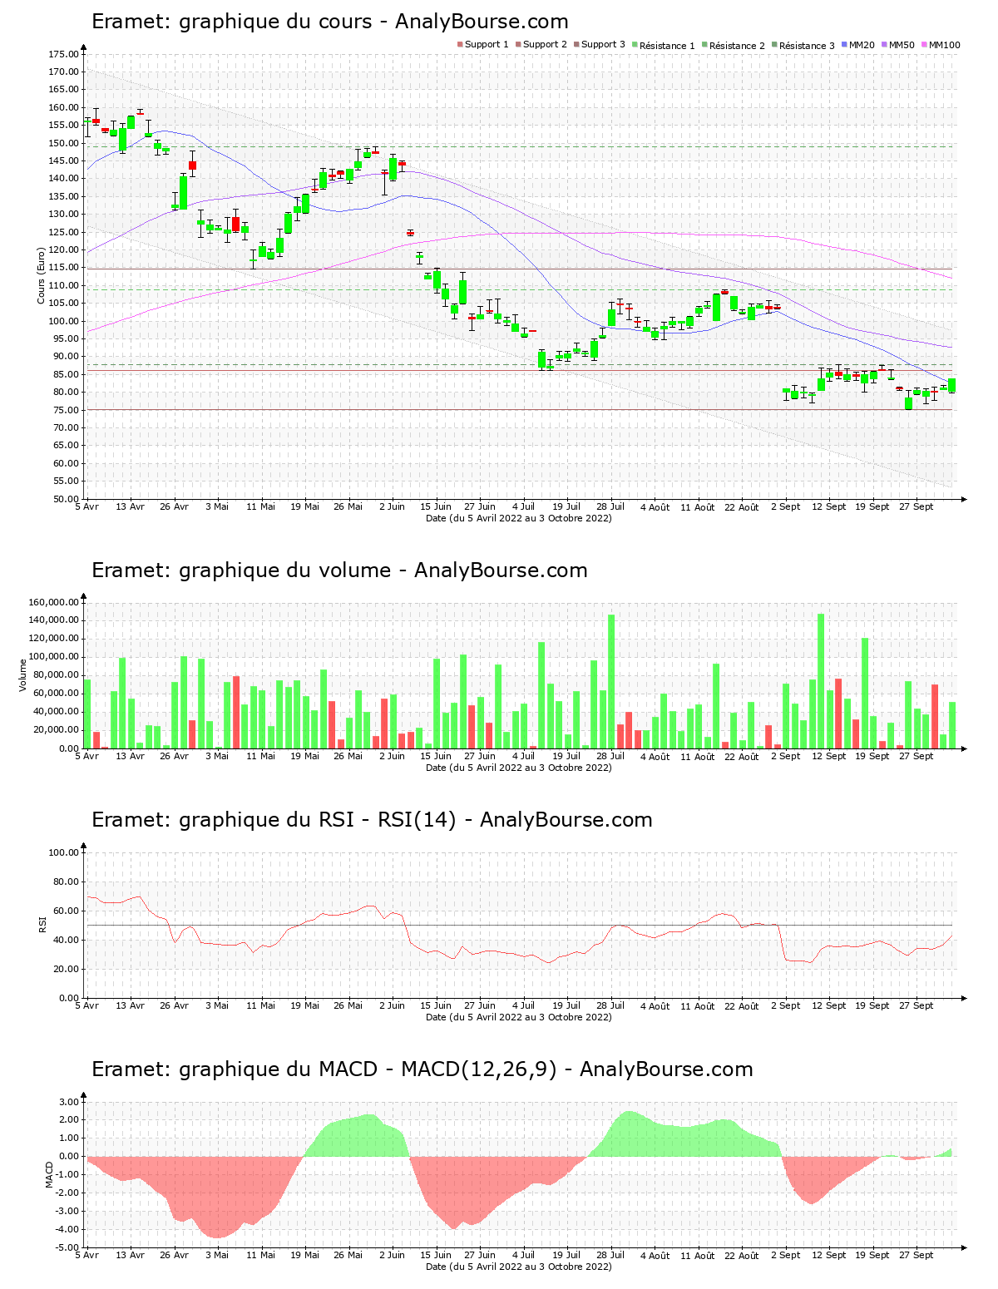Toggle the Résistance 2 legend entry
Viewport: 998px width, 1289px height.
click(733, 45)
